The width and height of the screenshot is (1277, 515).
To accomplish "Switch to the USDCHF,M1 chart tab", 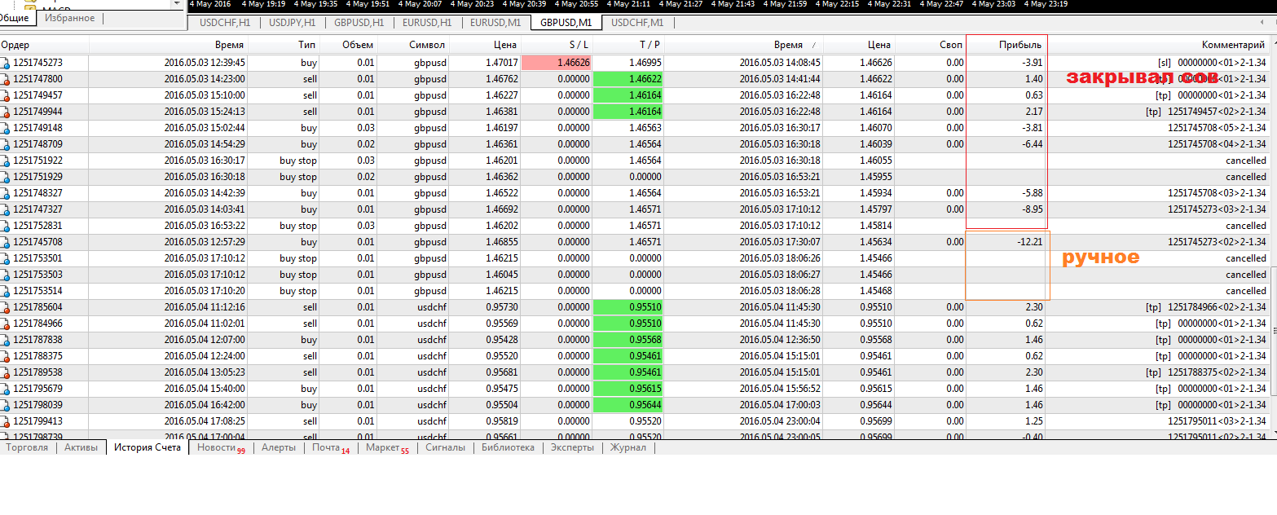I will pos(637,23).
